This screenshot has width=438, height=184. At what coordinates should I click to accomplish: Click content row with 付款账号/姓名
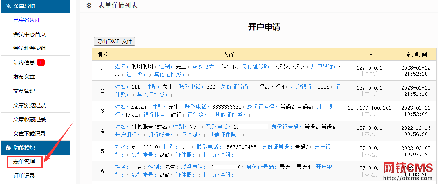click(228, 131)
